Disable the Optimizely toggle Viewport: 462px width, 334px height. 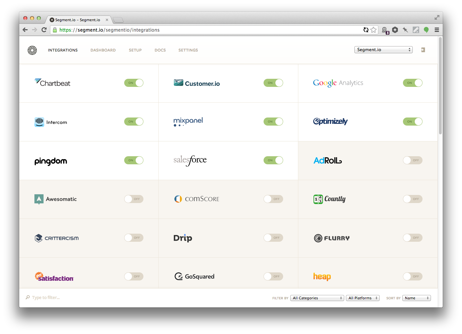tap(412, 122)
